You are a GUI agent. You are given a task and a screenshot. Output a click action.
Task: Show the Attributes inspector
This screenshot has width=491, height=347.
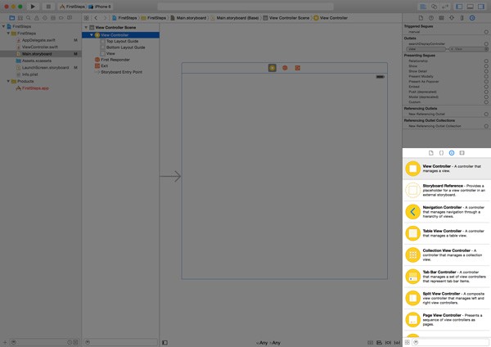point(452,18)
